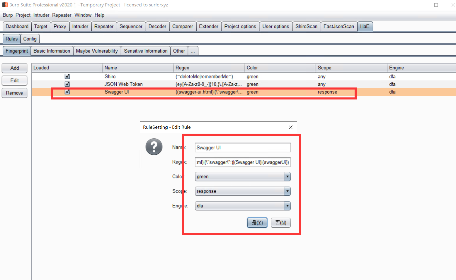Open the Repeater menu in menu bar
456x280 pixels.
tap(62, 15)
